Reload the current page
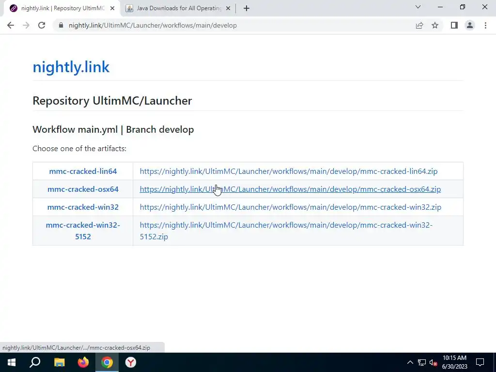Viewport: 496px width, 372px height. [42, 25]
